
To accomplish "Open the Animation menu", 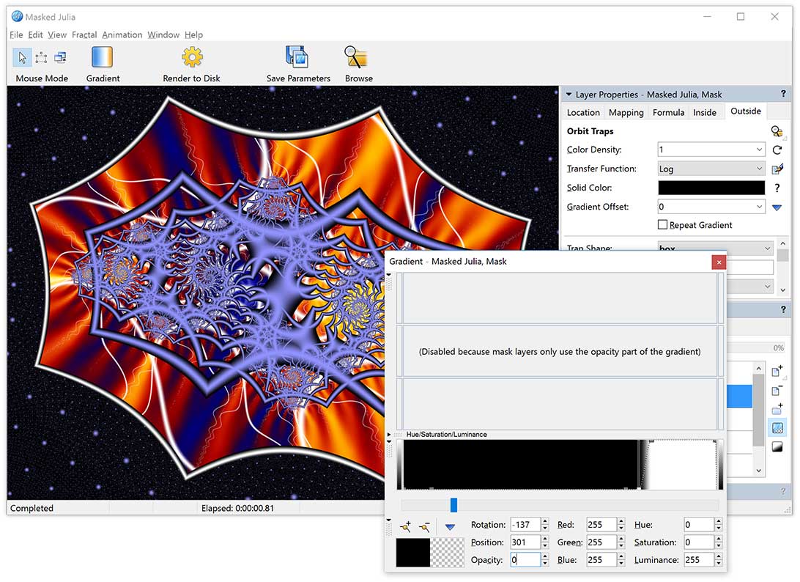I will [x=122, y=34].
